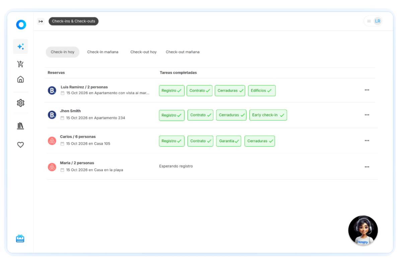Open options menu for Maria reservation

[x=367, y=167]
